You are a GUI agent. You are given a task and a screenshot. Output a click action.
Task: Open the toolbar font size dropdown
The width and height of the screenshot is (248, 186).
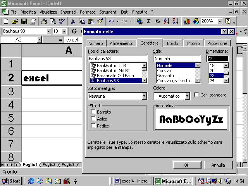[x=64, y=31]
